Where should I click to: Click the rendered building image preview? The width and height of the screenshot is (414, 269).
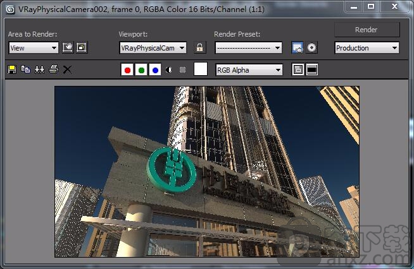(207, 172)
